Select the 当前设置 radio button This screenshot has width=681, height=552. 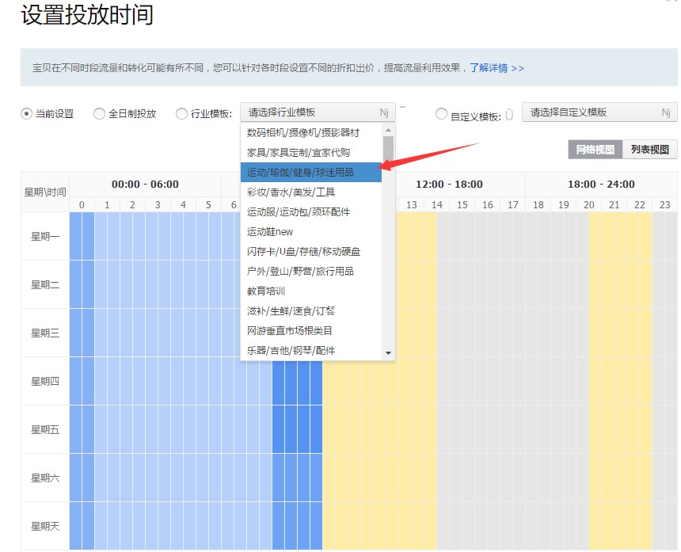(25, 112)
